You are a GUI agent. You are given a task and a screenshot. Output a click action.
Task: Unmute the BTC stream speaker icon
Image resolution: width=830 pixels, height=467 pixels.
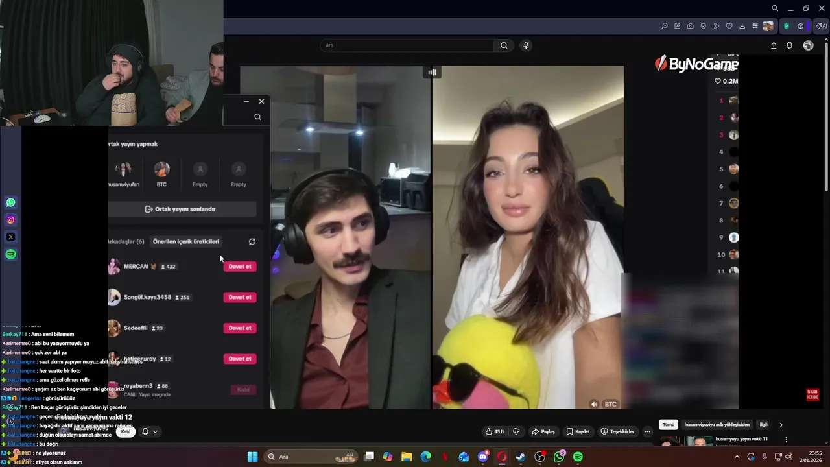[x=594, y=404]
